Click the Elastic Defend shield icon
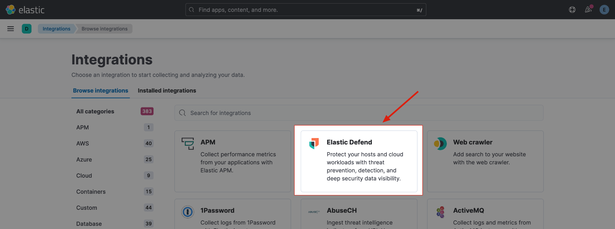Viewport: 615px width, 229px height. [x=314, y=143]
